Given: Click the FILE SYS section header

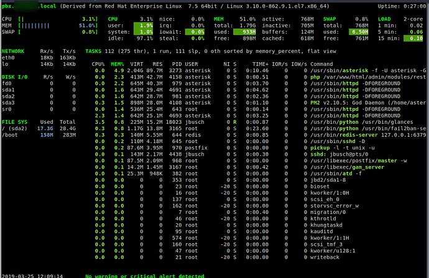Looking at the screenshot, I should [14, 122].
